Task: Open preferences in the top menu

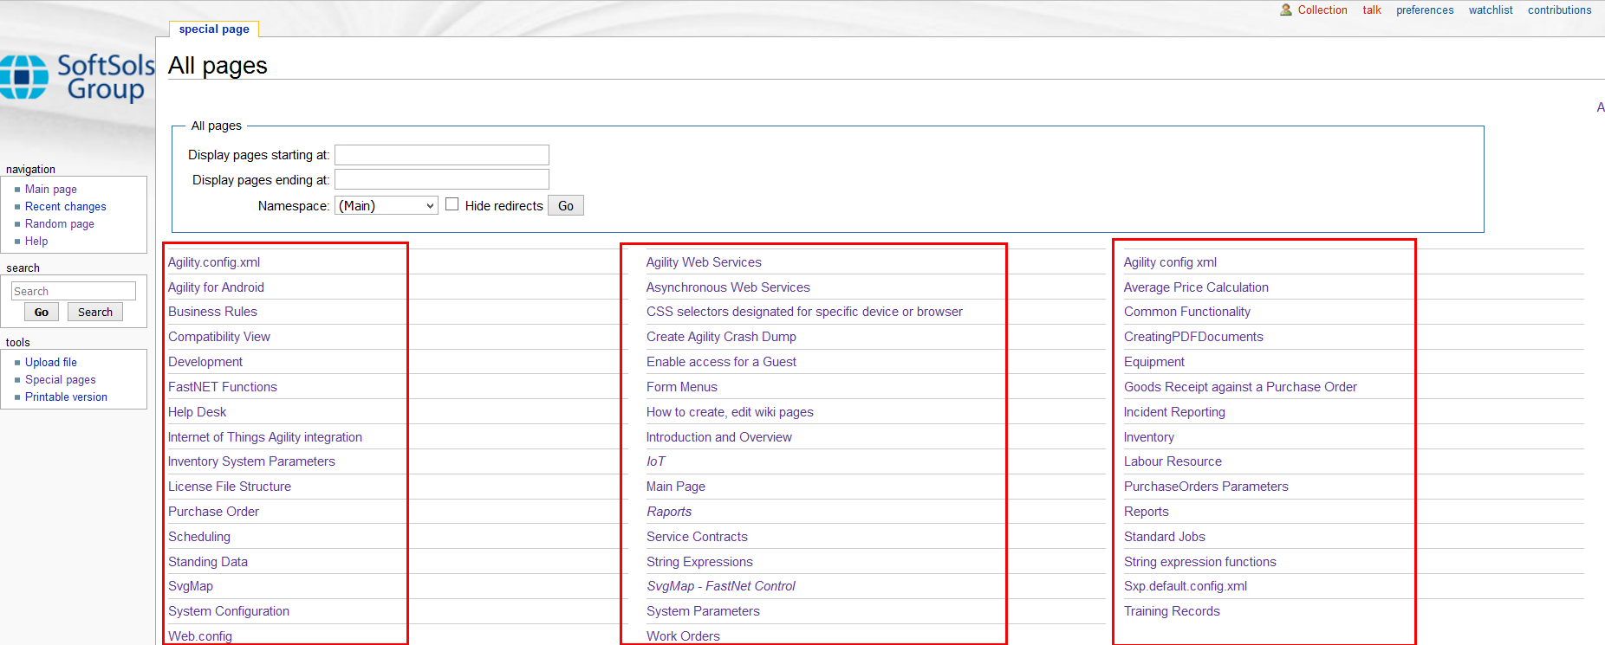Action: pyautogui.click(x=1424, y=10)
